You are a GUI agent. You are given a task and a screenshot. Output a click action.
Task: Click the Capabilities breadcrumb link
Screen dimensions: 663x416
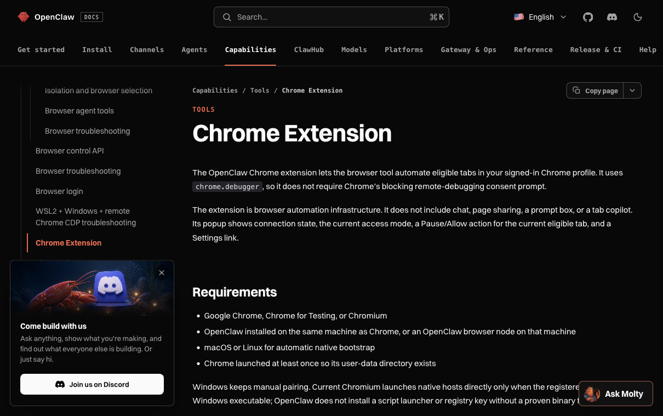pyautogui.click(x=215, y=90)
